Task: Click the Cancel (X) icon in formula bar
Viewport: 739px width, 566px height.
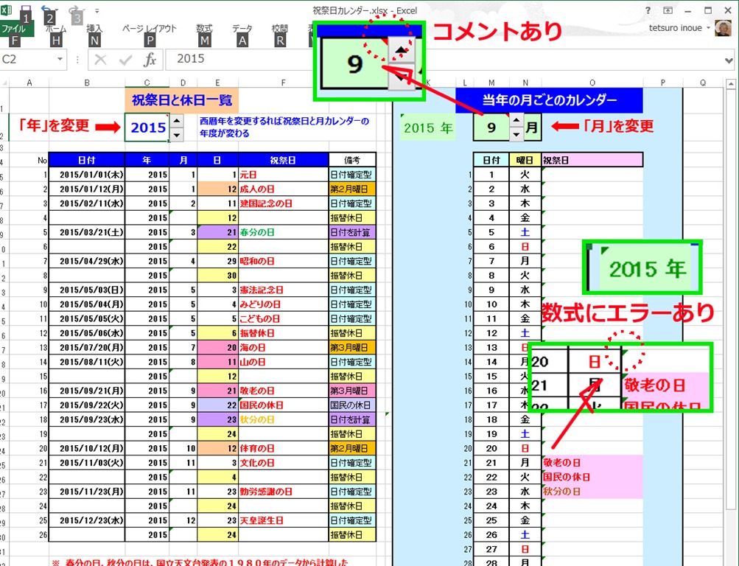Action: pos(99,59)
